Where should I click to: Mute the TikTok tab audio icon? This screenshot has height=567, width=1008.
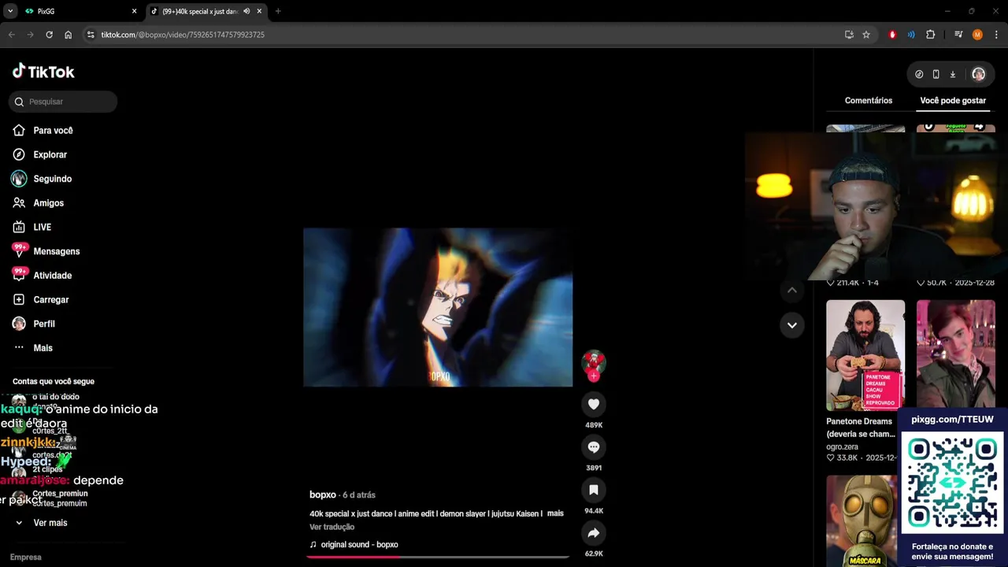(x=246, y=11)
